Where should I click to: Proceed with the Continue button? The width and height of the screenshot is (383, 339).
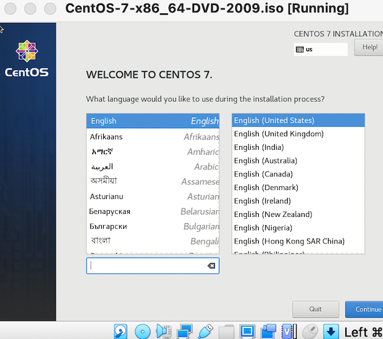364,309
